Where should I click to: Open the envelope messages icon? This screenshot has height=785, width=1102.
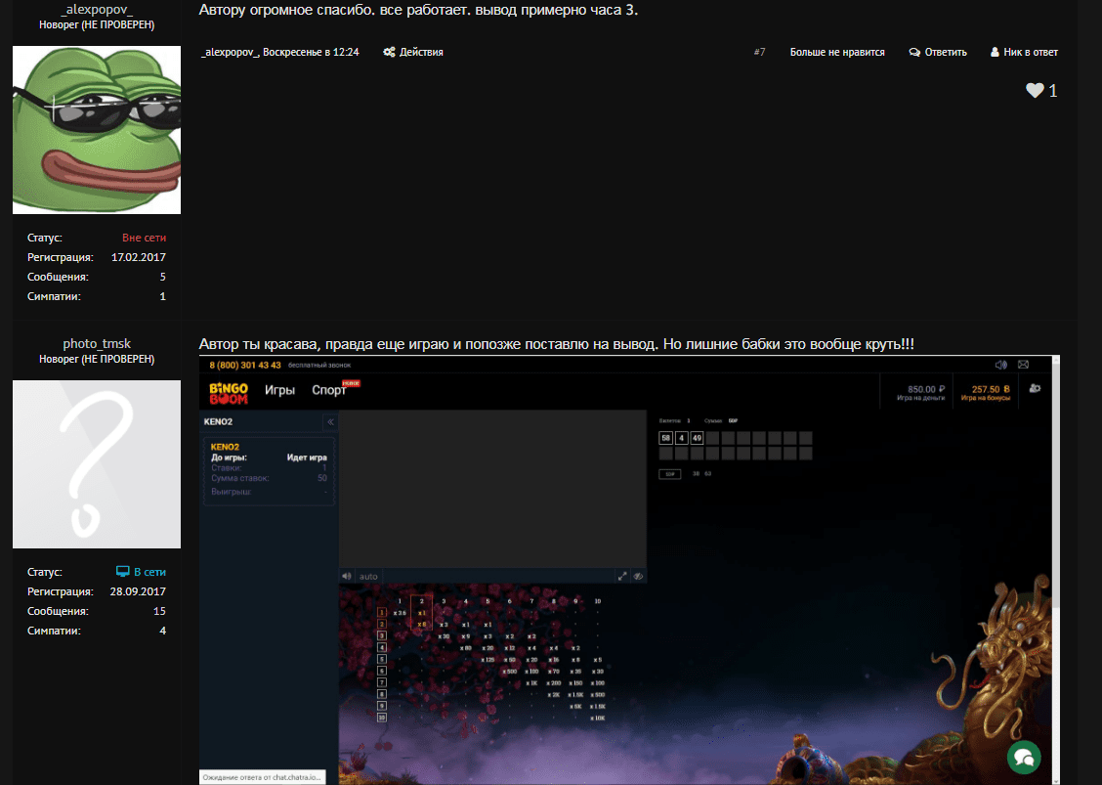click(1023, 365)
